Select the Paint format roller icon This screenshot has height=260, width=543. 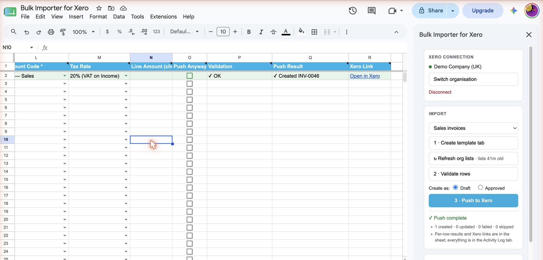[x=63, y=32]
